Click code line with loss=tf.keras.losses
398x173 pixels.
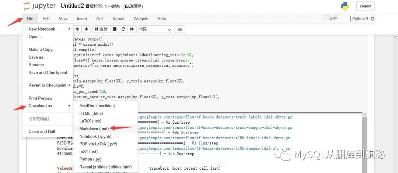(132, 60)
